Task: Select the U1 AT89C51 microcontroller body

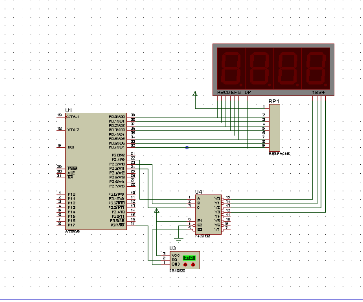Action: (x=96, y=171)
